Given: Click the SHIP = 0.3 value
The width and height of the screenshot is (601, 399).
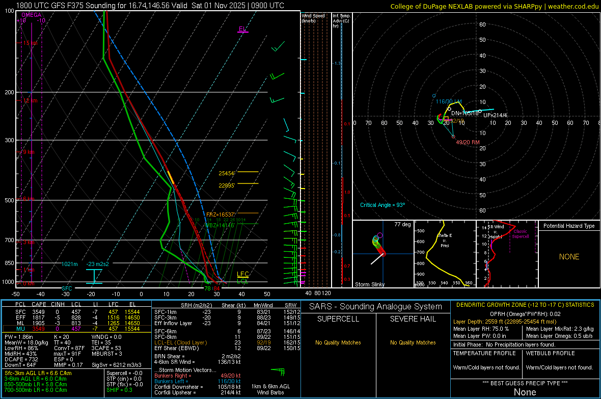Looking at the screenshot, I should [119, 390].
